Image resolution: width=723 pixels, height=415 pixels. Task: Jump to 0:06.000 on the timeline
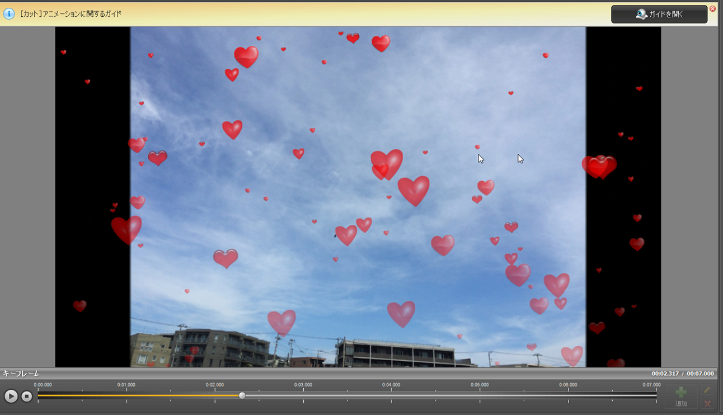(x=568, y=395)
